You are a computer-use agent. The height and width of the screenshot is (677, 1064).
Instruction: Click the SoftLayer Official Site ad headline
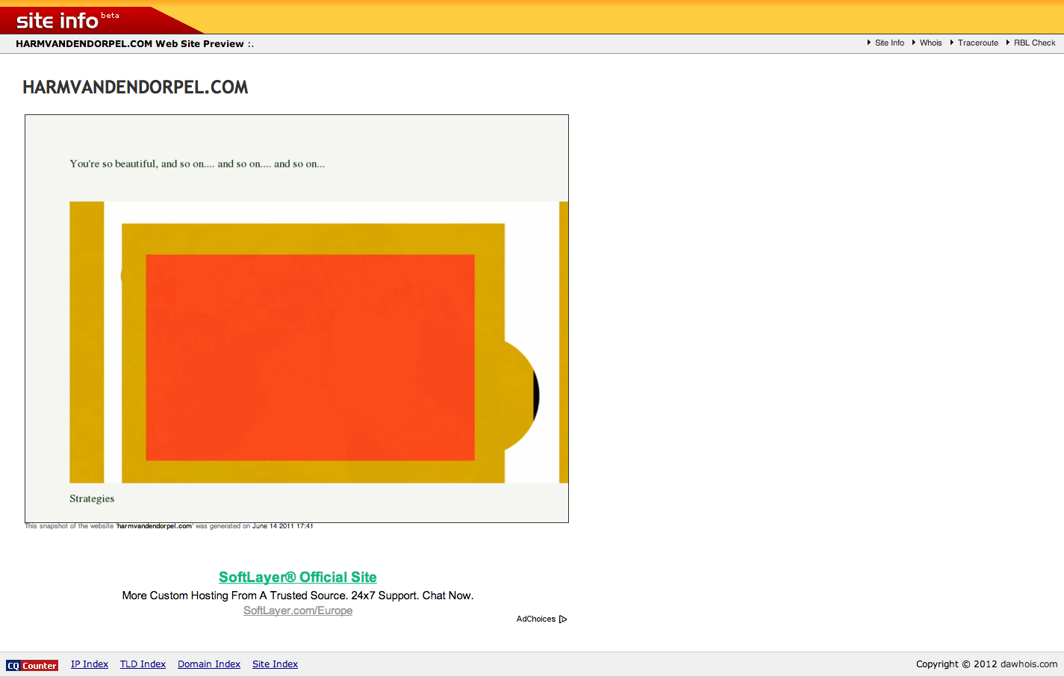pos(297,577)
